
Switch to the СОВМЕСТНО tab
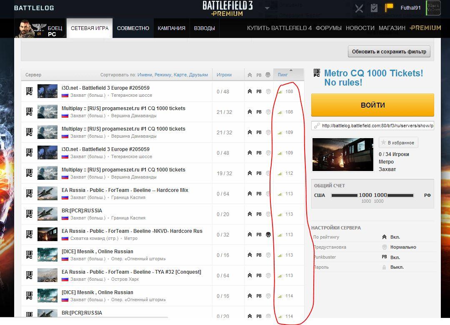pyautogui.click(x=133, y=28)
